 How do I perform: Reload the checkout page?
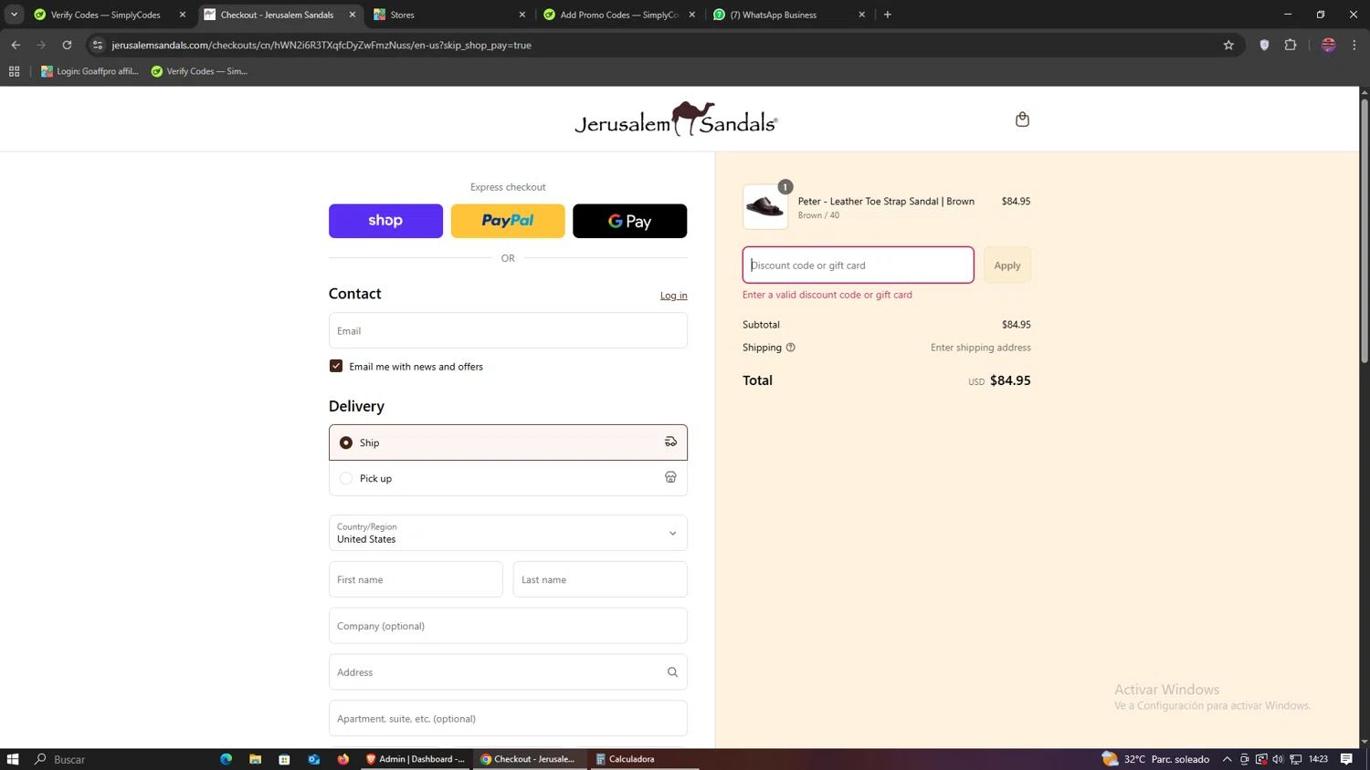67,45
